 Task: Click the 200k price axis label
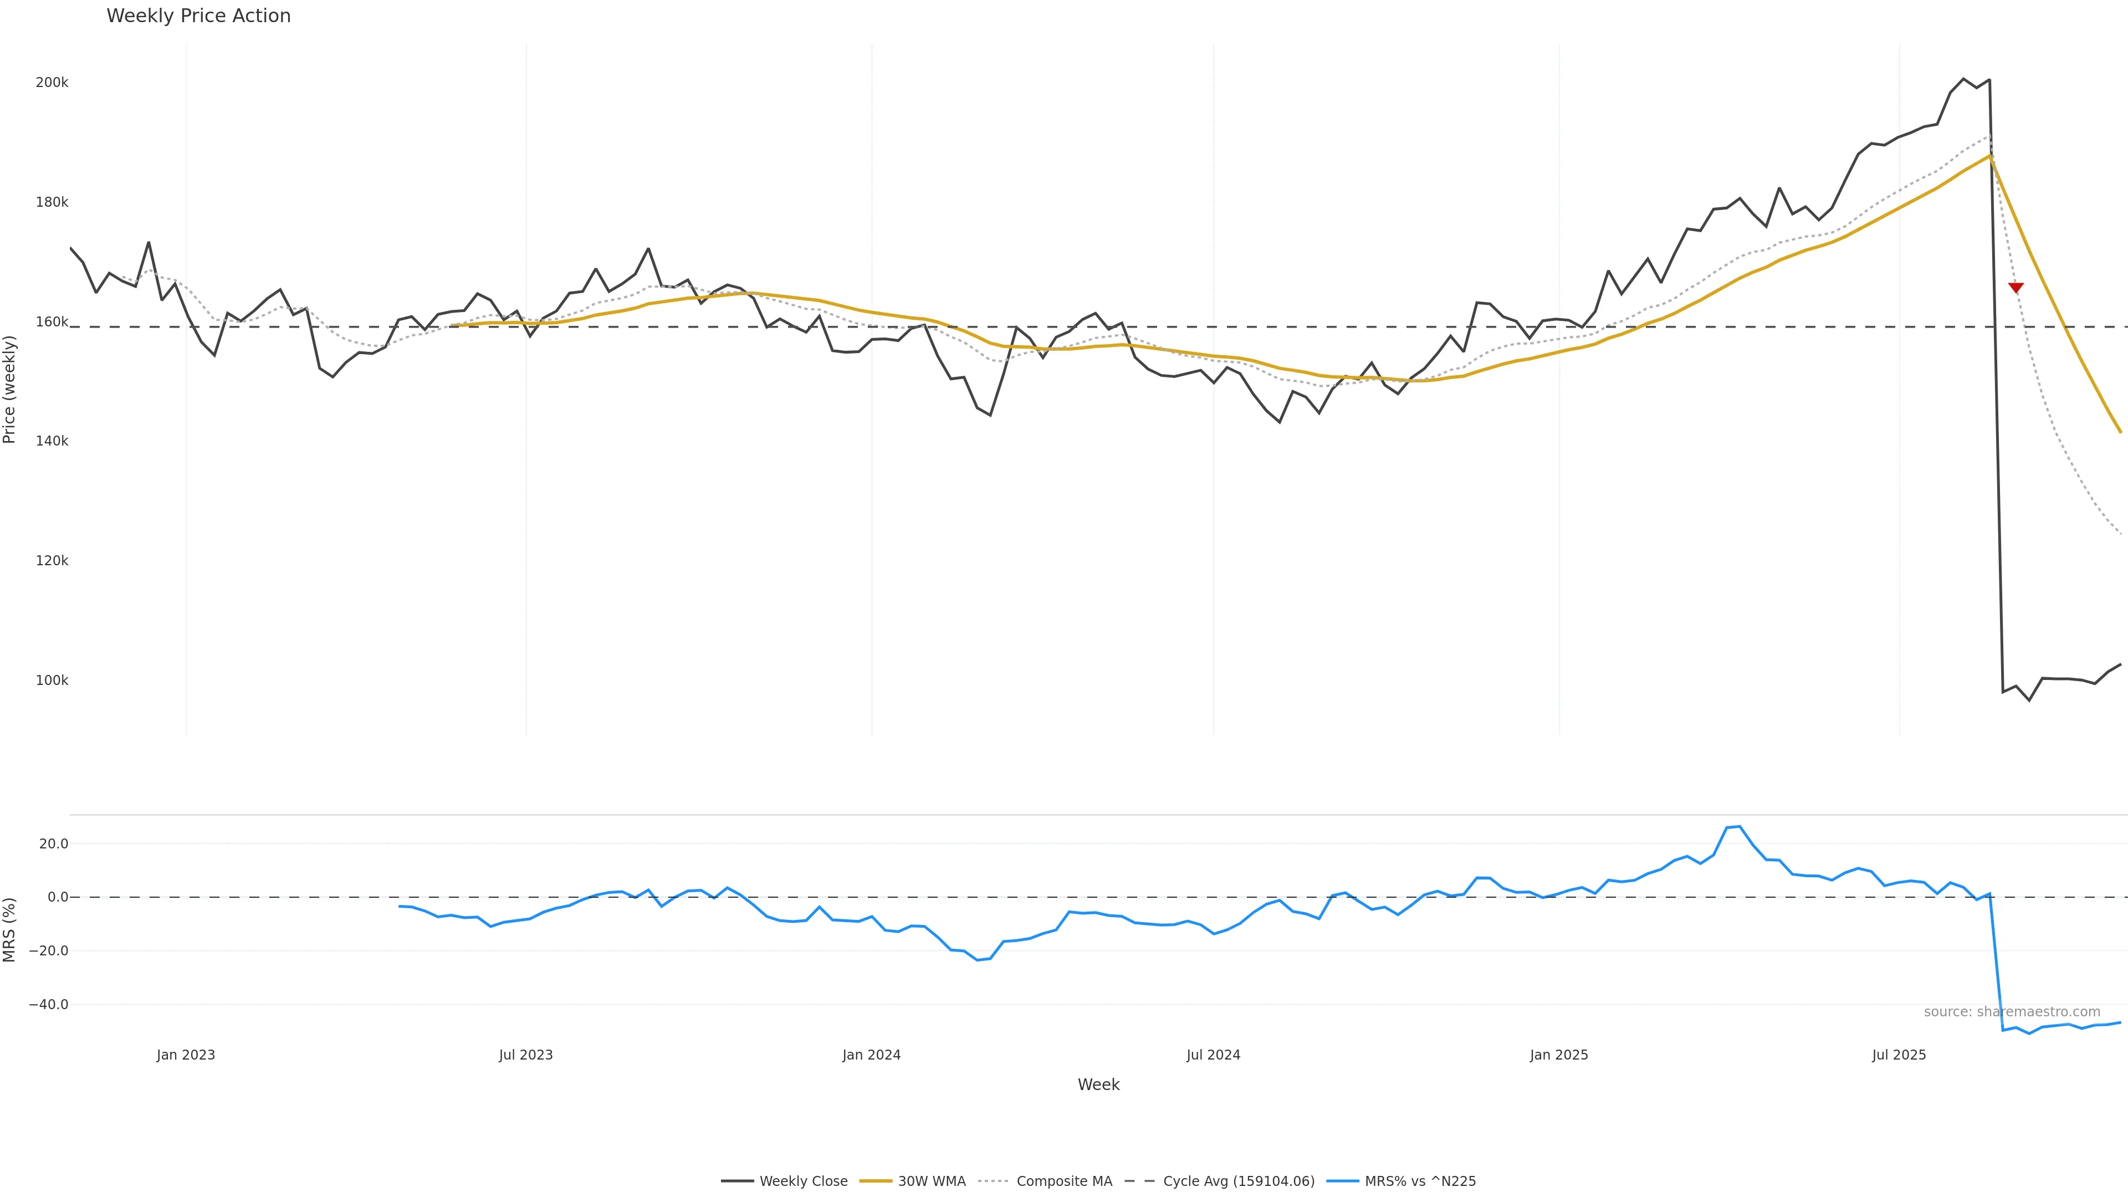pyautogui.click(x=52, y=83)
